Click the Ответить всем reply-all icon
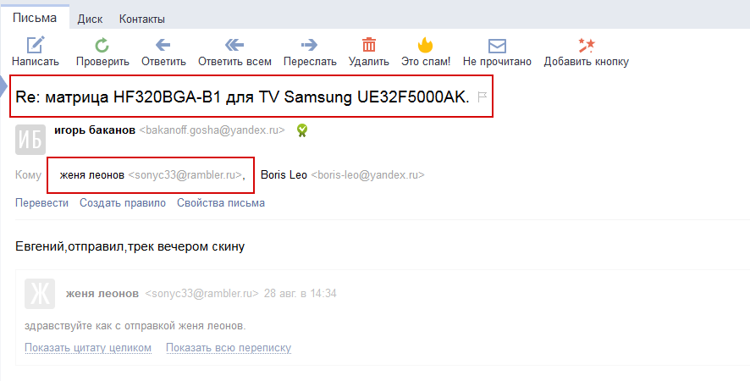This screenshot has width=750, height=381. tap(234, 46)
